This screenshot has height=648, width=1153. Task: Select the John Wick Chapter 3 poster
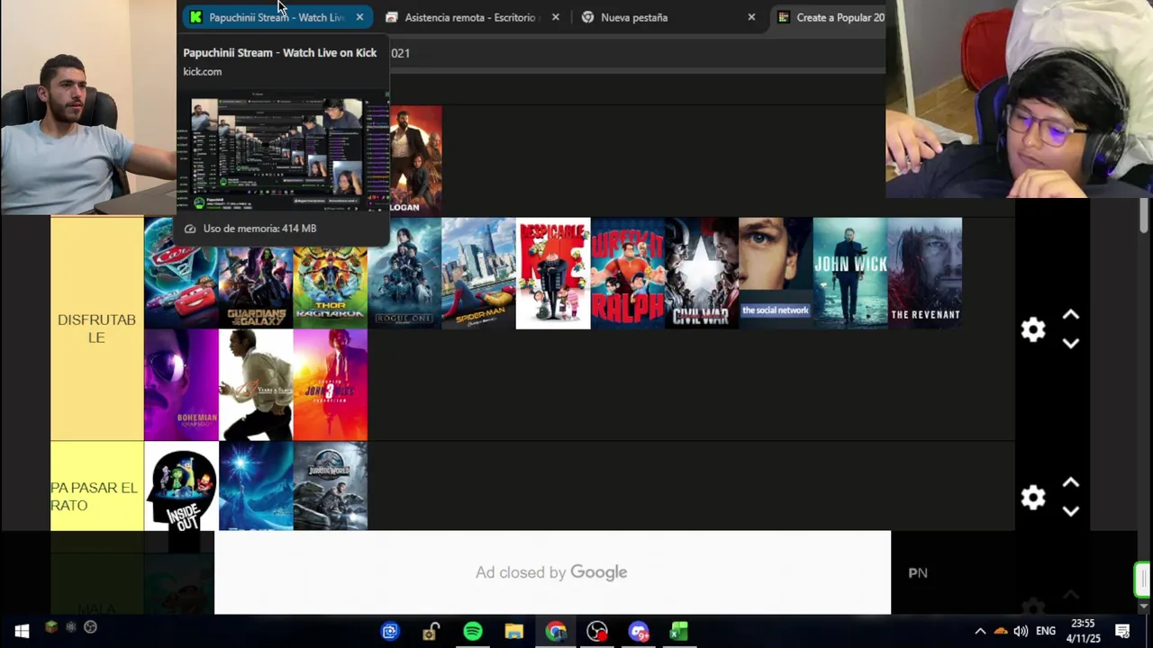coord(330,385)
